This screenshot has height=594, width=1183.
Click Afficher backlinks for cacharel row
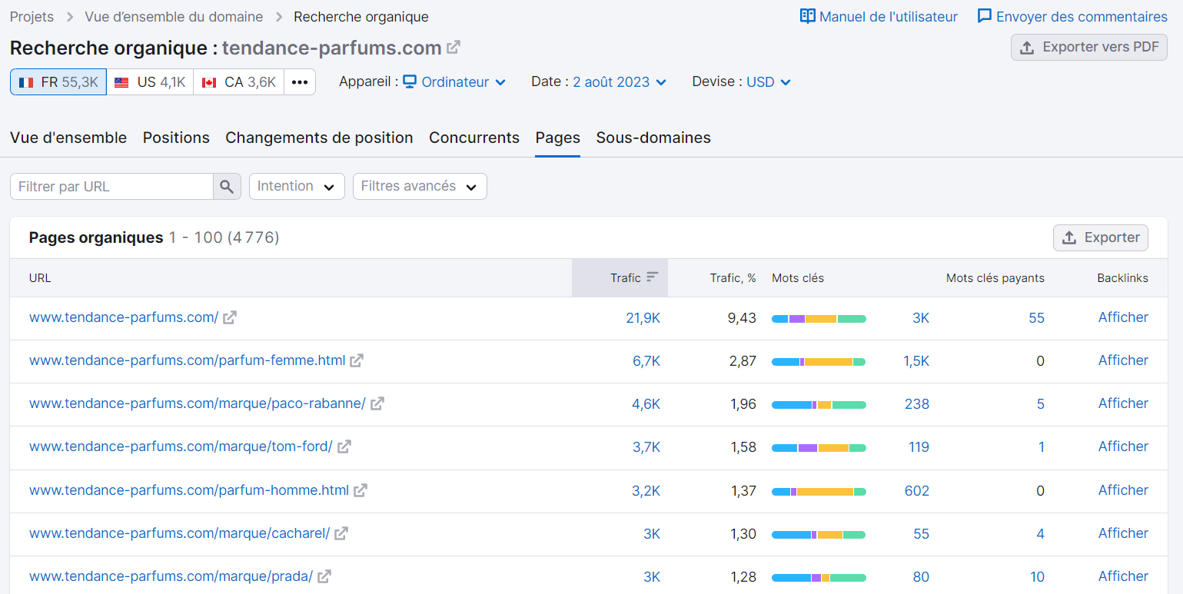coord(1123,533)
